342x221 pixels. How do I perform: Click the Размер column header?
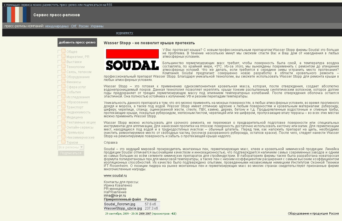click(x=151, y=199)
